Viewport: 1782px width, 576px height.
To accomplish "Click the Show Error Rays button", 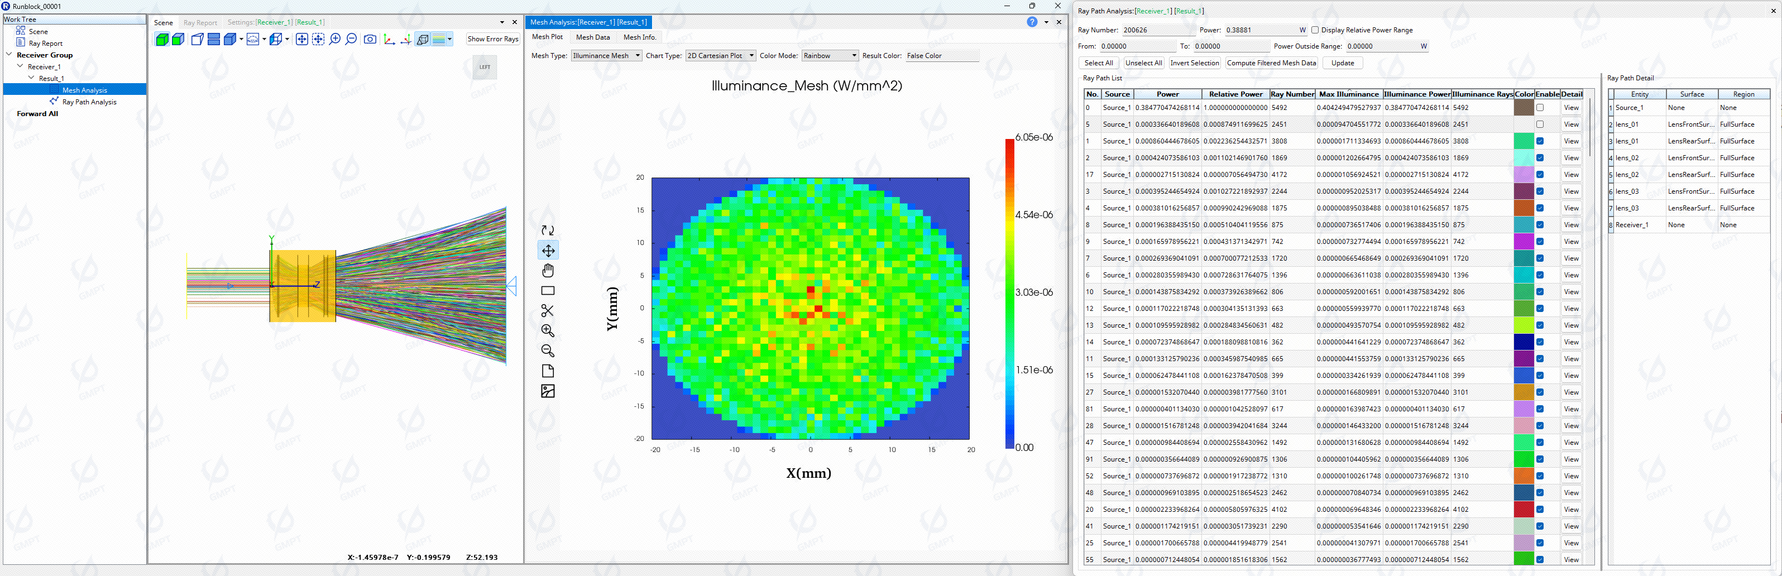I will (492, 39).
